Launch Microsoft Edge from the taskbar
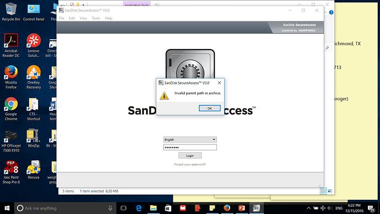 pos(139,208)
